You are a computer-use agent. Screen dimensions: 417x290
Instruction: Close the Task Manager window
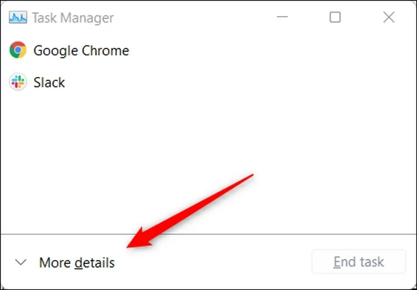click(x=388, y=17)
